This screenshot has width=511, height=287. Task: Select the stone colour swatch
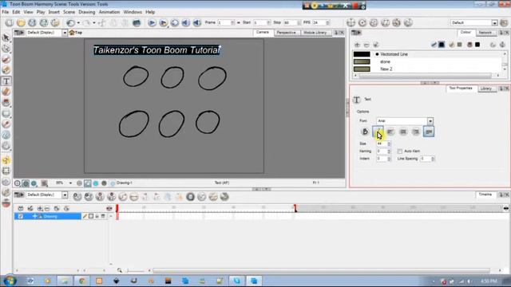(x=362, y=62)
